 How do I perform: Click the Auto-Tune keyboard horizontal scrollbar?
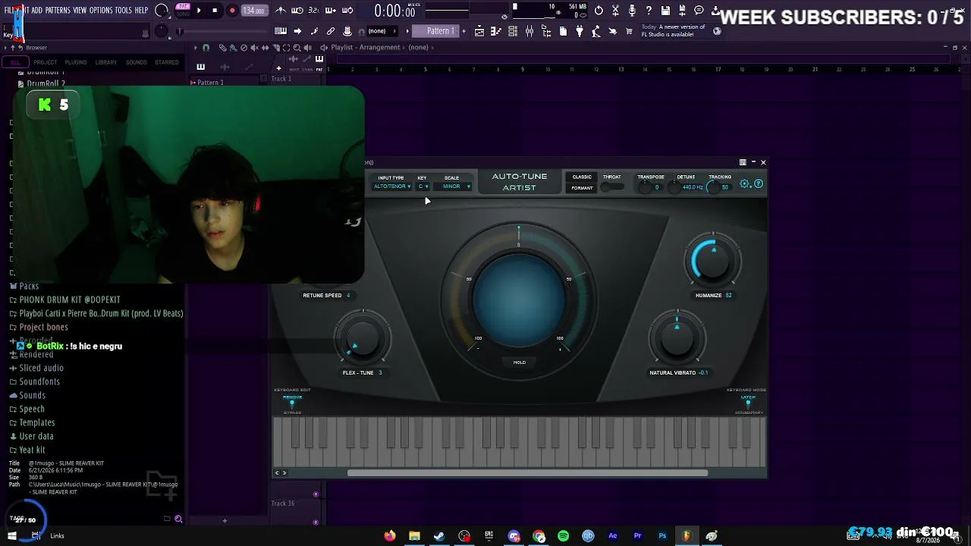(x=527, y=473)
